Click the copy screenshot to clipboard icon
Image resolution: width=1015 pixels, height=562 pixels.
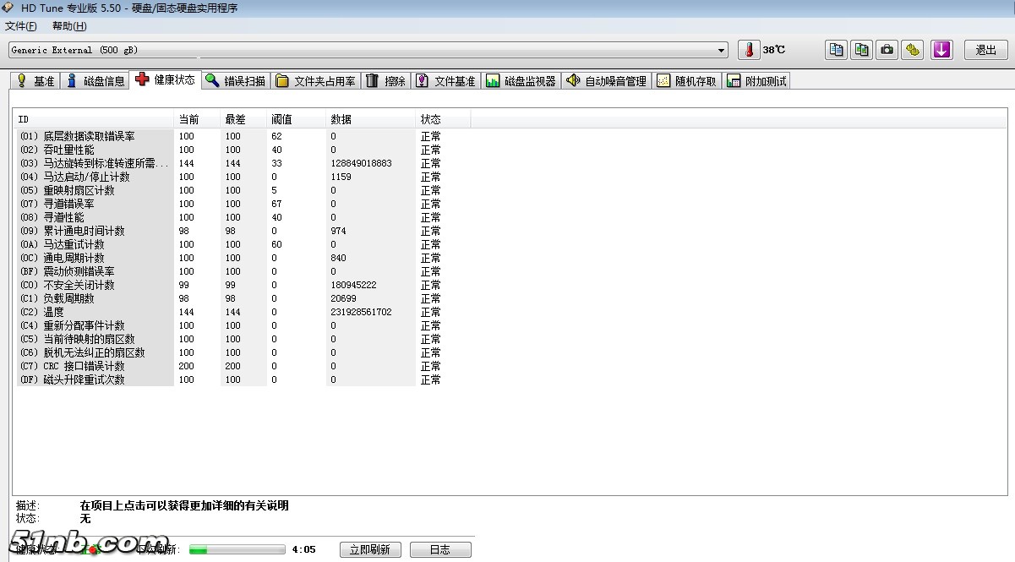(x=861, y=50)
